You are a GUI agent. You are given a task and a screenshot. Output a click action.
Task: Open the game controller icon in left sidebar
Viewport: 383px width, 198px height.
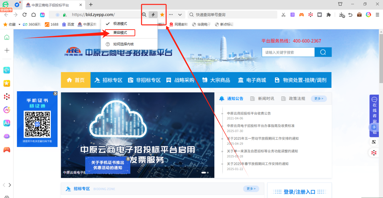(7, 150)
